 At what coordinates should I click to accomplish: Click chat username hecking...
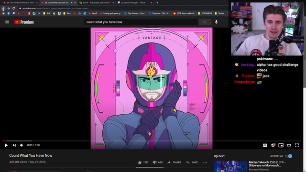pos(248,65)
